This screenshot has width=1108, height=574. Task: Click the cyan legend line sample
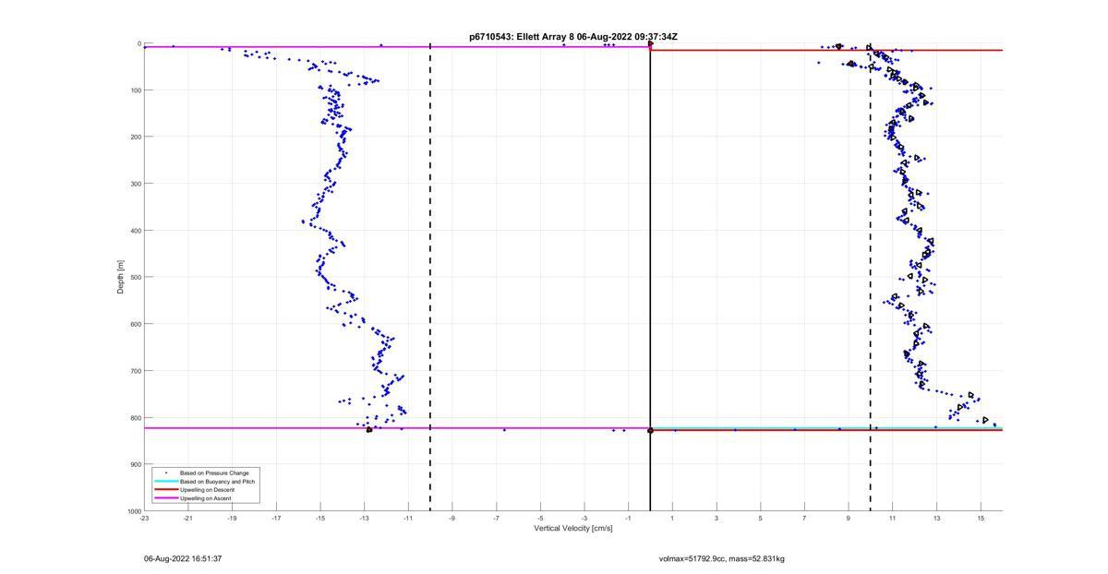click(165, 482)
